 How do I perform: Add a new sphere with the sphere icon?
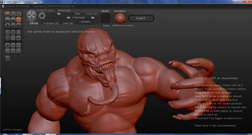pos(8,46)
